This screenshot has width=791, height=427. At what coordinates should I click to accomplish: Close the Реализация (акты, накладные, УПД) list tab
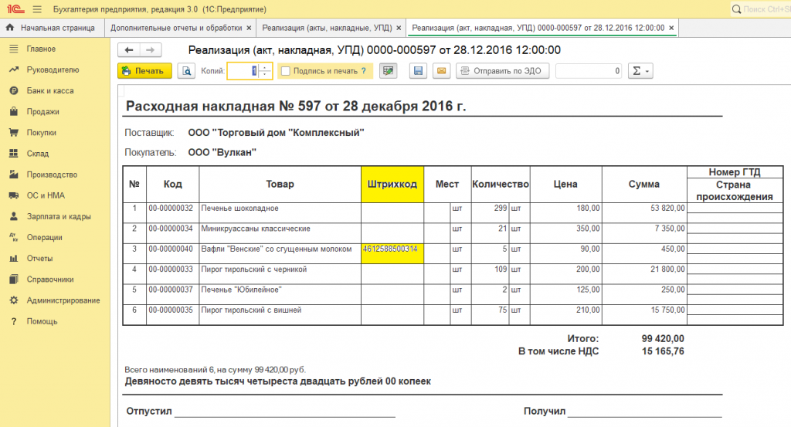(399, 29)
